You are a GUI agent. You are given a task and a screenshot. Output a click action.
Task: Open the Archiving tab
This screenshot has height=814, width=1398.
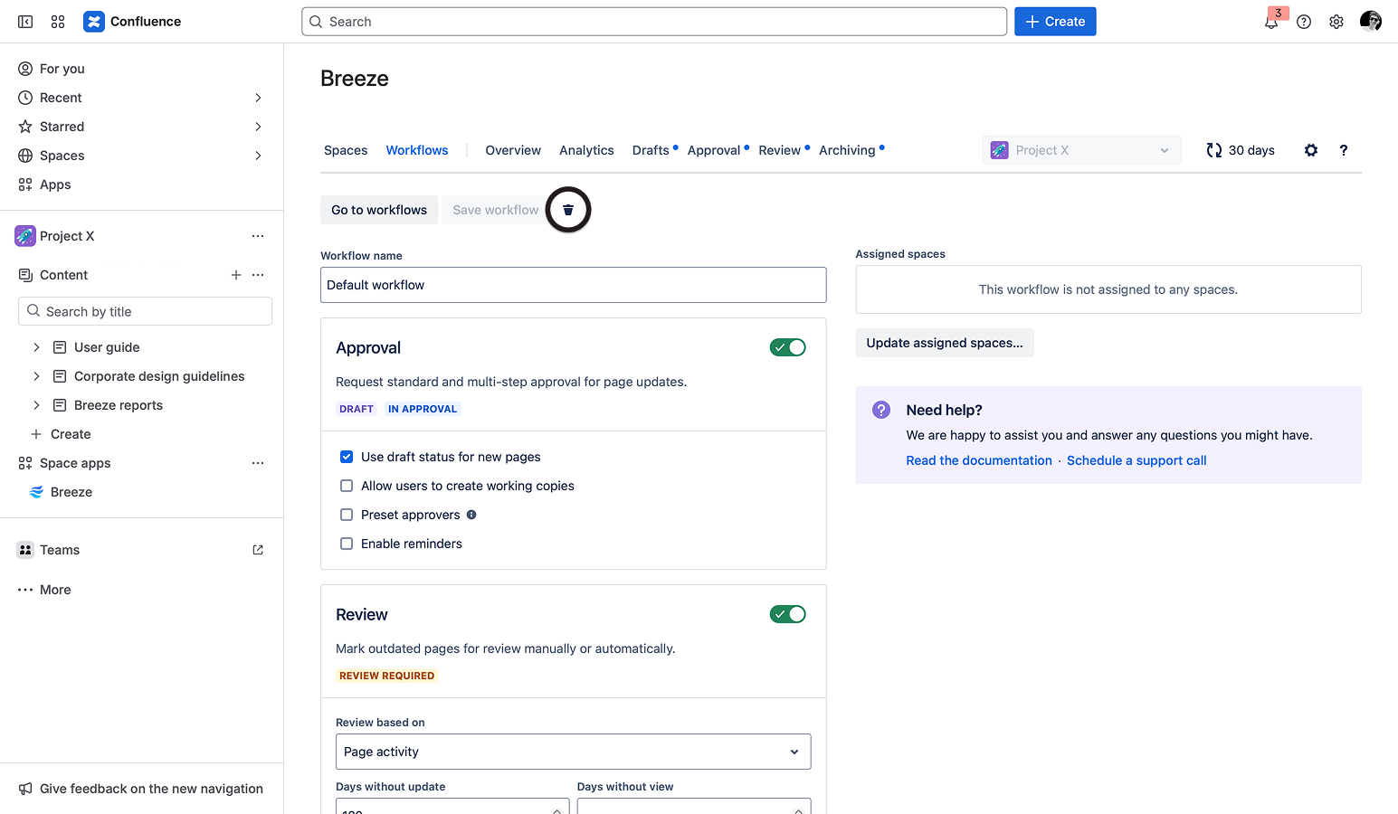(x=847, y=149)
